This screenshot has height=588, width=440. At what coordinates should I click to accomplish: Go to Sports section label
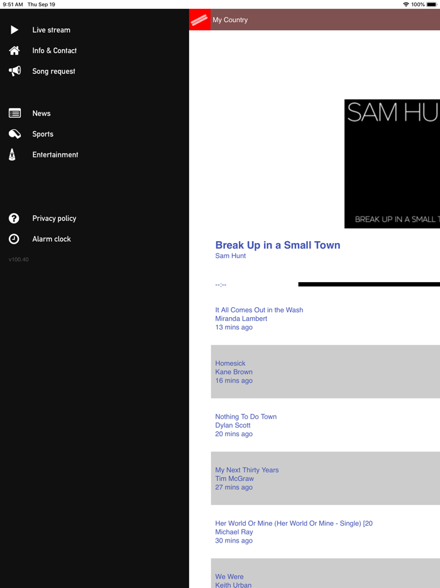pyautogui.click(x=43, y=134)
